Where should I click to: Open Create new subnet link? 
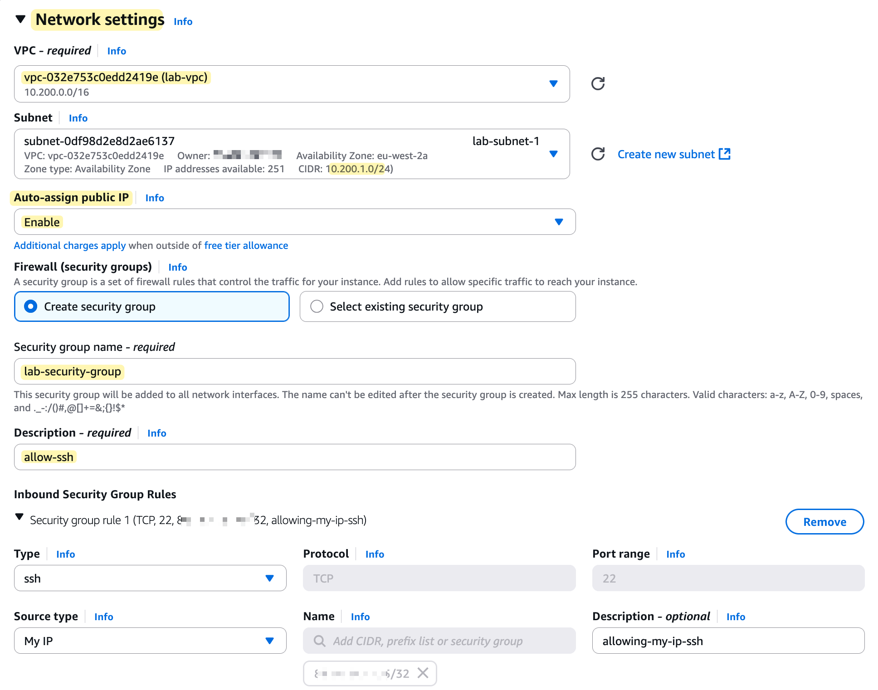pyautogui.click(x=666, y=155)
